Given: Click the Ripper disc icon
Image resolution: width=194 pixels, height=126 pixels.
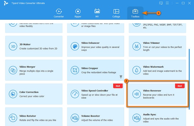Looking at the screenshot, I should 78,11.
